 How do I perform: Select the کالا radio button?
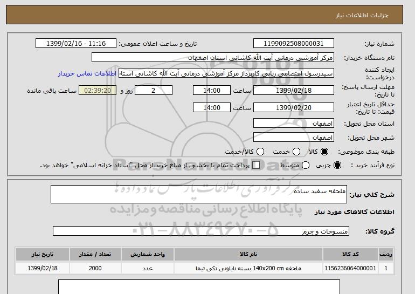[x=324, y=152]
